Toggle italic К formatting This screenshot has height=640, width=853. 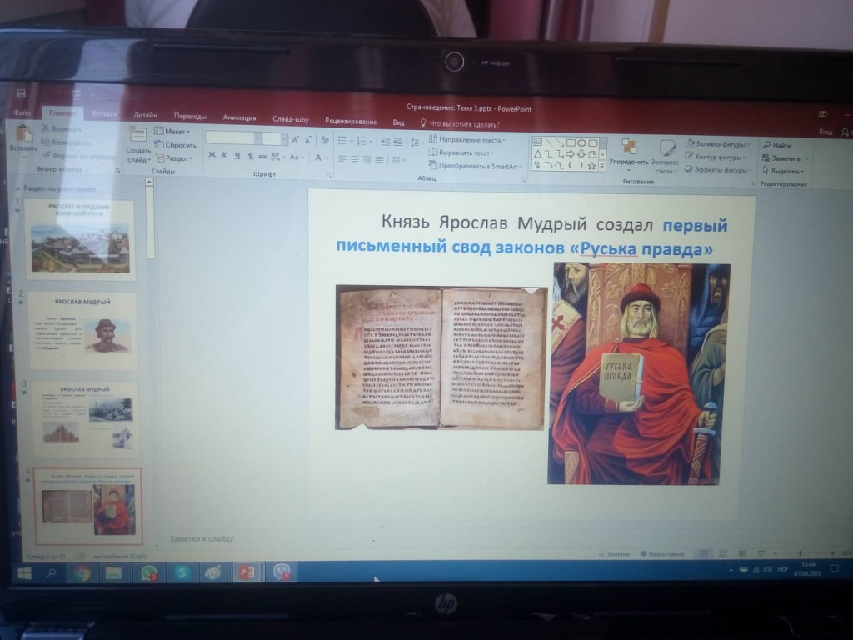[224, 155]
